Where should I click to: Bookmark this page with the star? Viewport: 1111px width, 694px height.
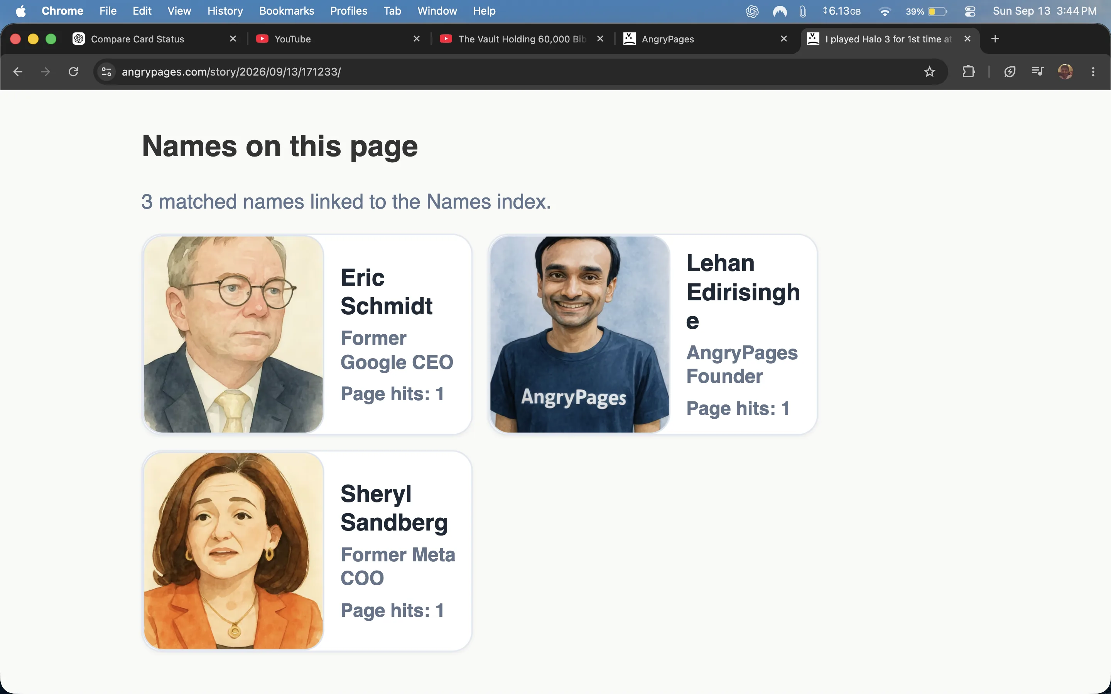(x=930, y=72)
